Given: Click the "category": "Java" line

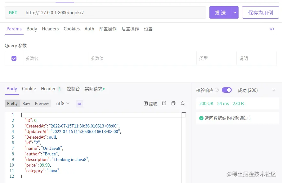Looking at the screenshot, I should coord(42,171).
